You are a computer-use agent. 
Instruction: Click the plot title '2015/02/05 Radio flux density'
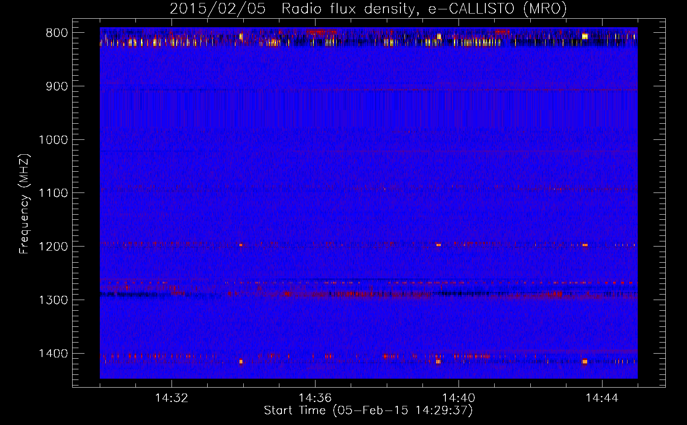point(368,9)
